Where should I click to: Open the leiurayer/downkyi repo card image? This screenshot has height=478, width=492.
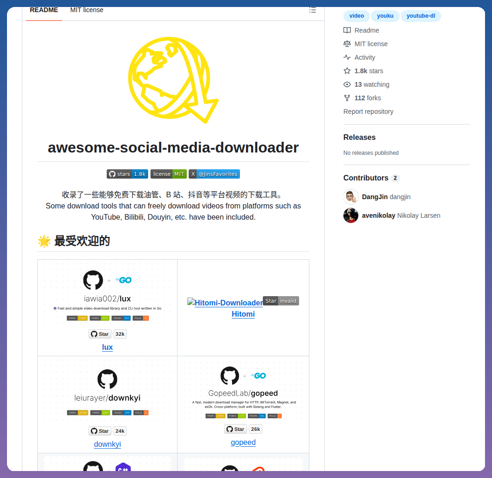[x=107, y=391]
